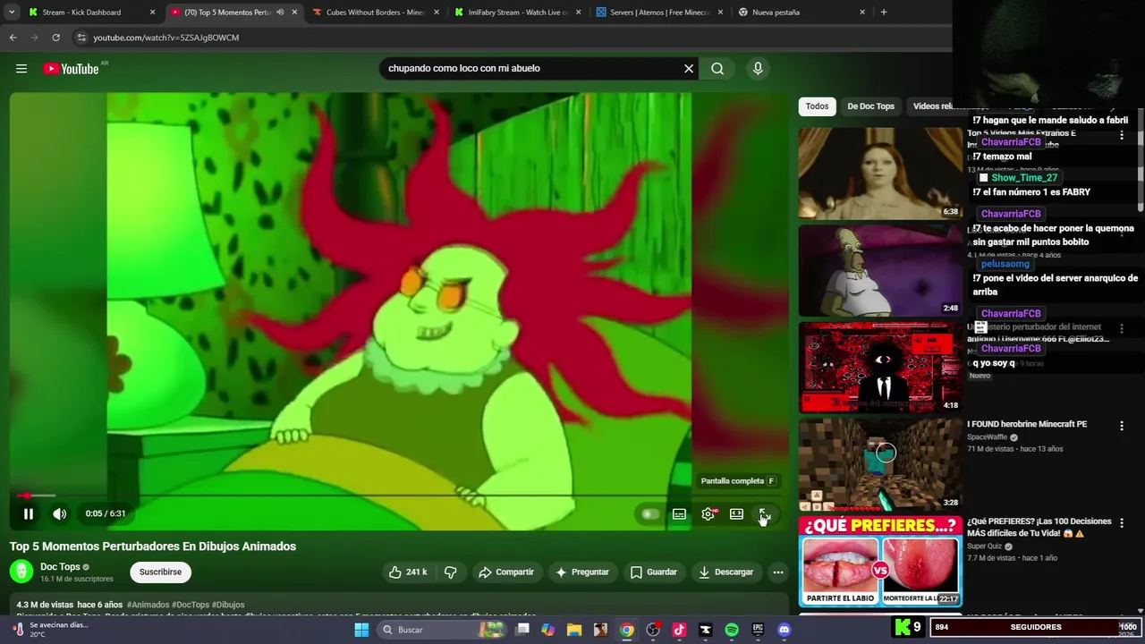Click the Descargar download button
Screen dimensions: 1145x644
[726, 572]
